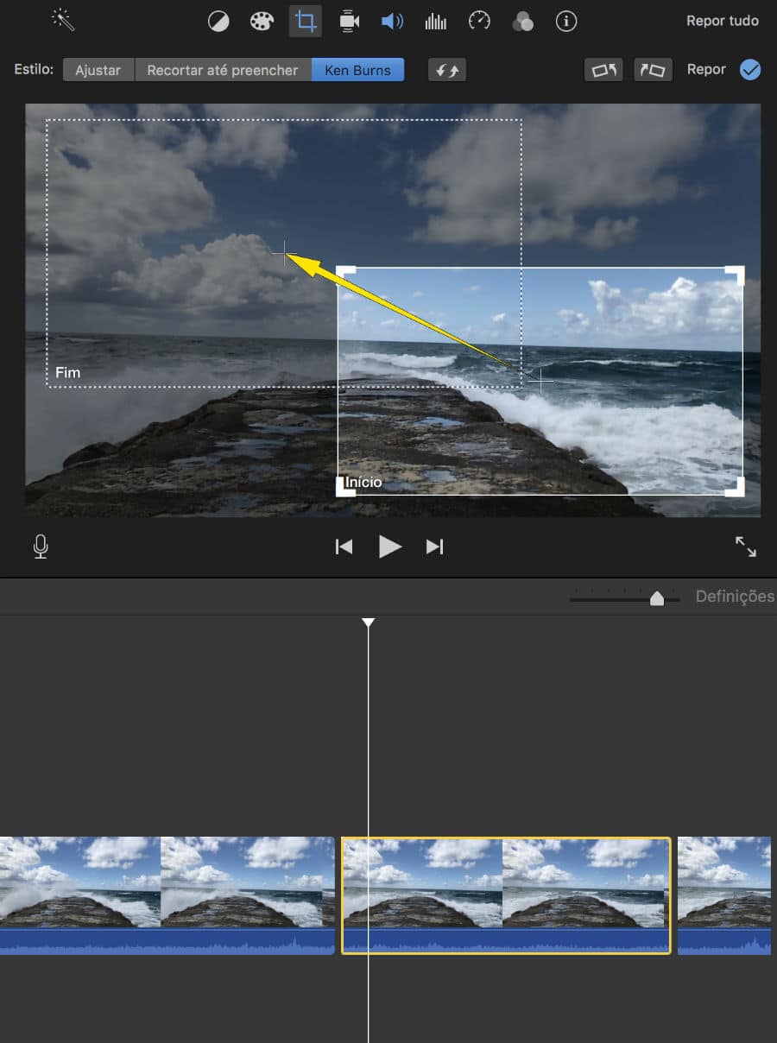The width and height of the screenshot is (777, 1043).
Task: Click Repor tudo to reset all
Action: pyautogui.click(x=723, y=21)
